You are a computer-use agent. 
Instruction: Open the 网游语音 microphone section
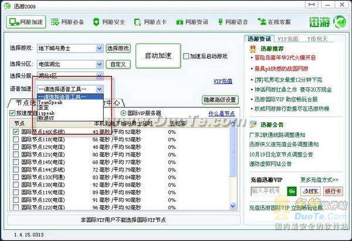pyautogui.click(x=233, y=22)
